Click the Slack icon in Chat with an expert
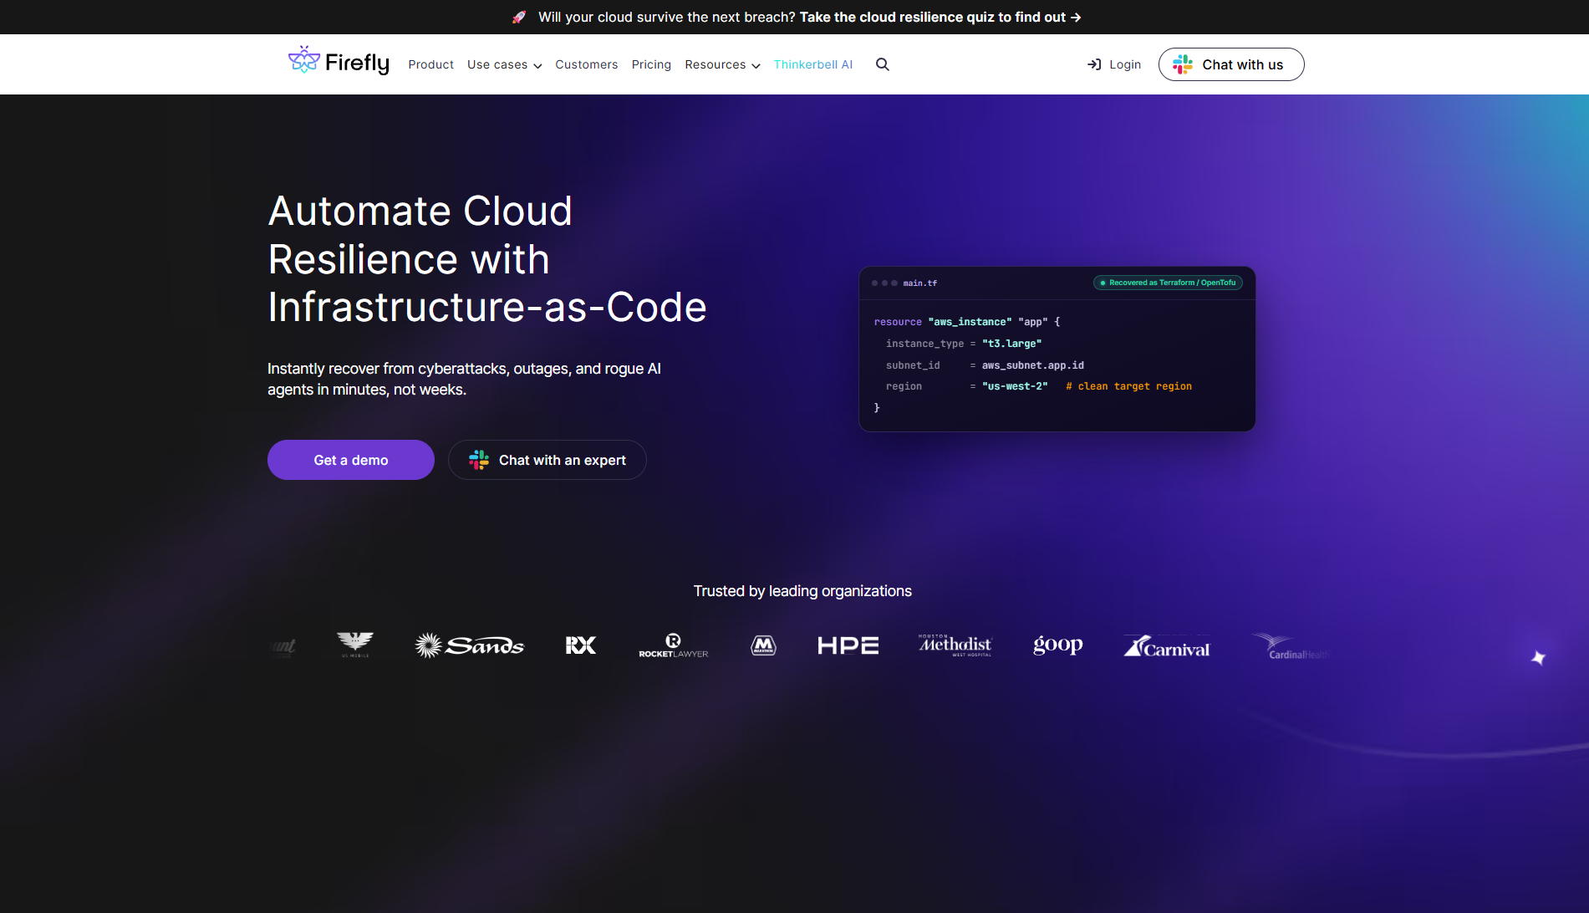 click(479, 460)
